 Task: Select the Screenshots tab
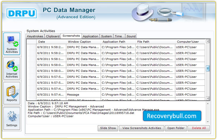coord(71,36)
